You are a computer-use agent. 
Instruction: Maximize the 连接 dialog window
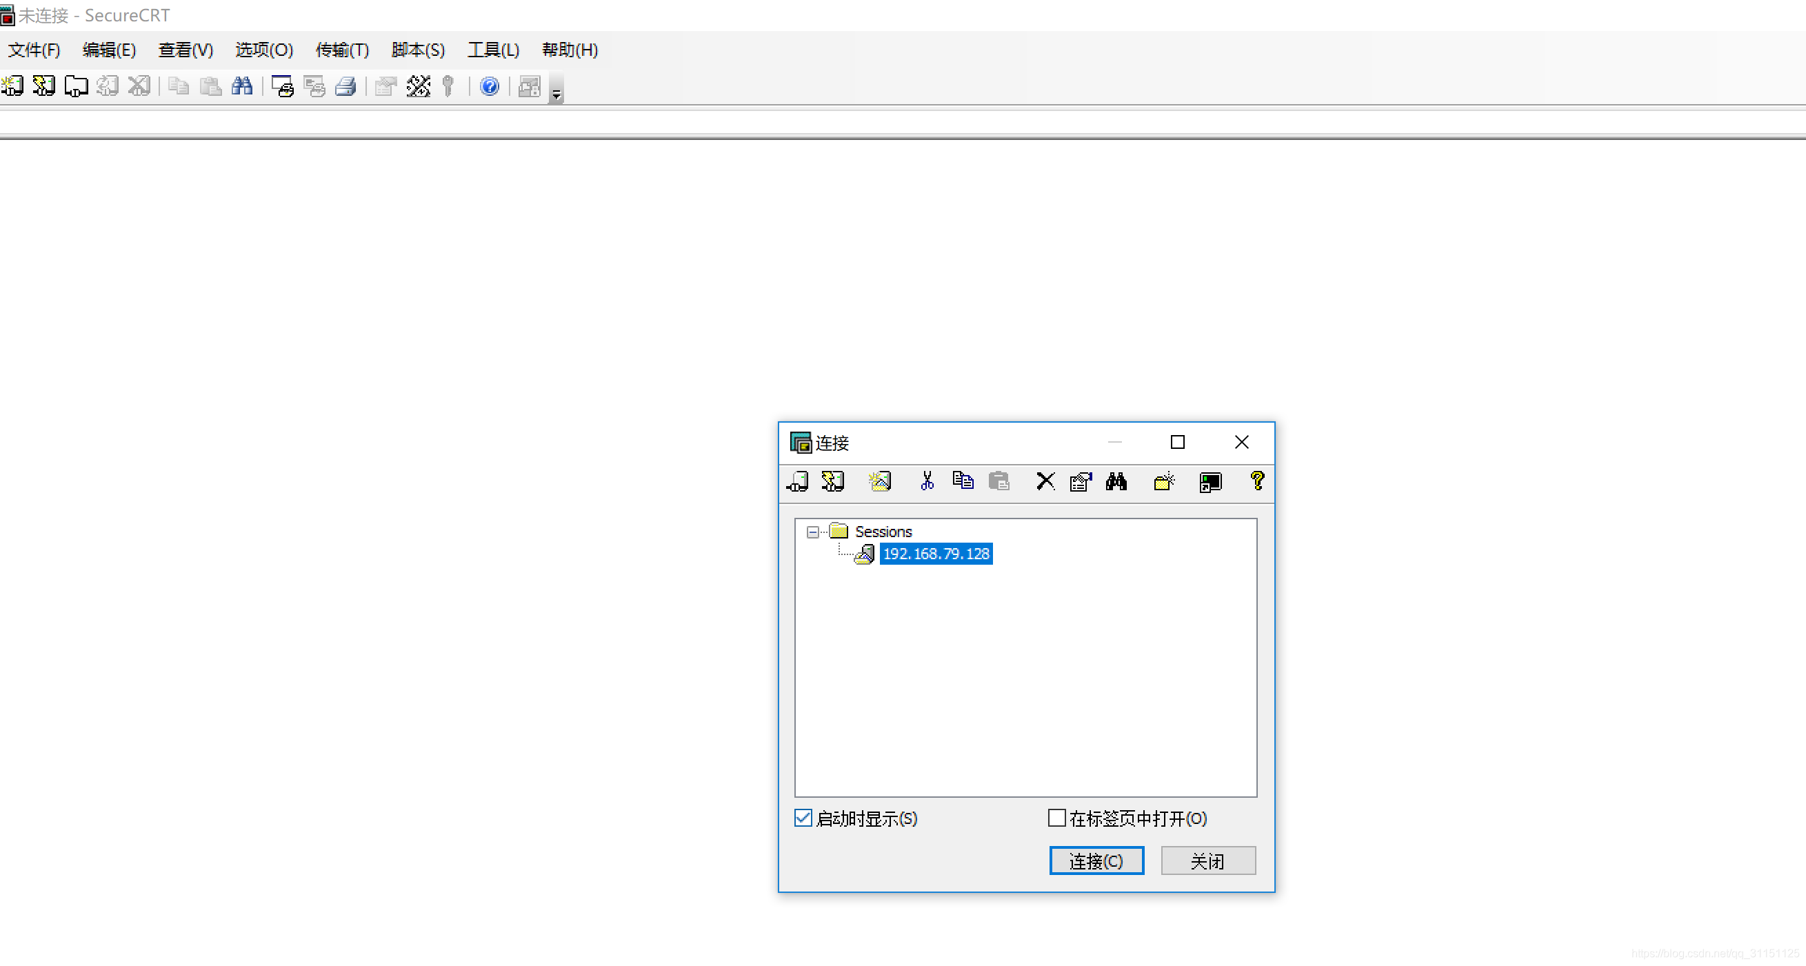pos(1178,443)
